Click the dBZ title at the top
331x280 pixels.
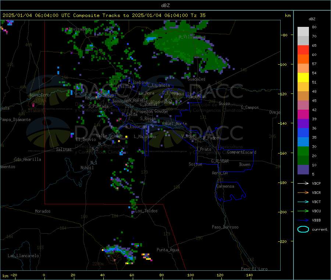tap(165, 6)
